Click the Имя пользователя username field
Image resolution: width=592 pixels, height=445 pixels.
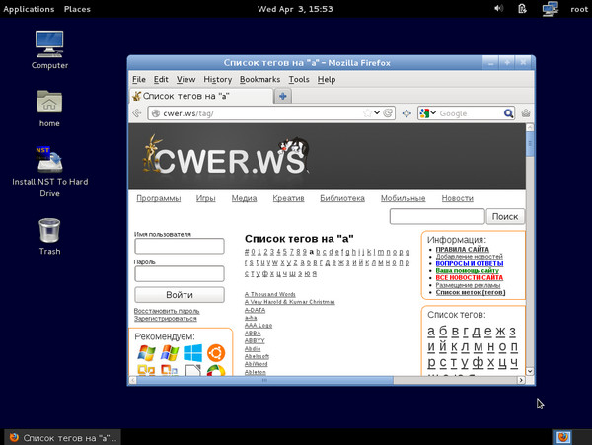point(179,246)
